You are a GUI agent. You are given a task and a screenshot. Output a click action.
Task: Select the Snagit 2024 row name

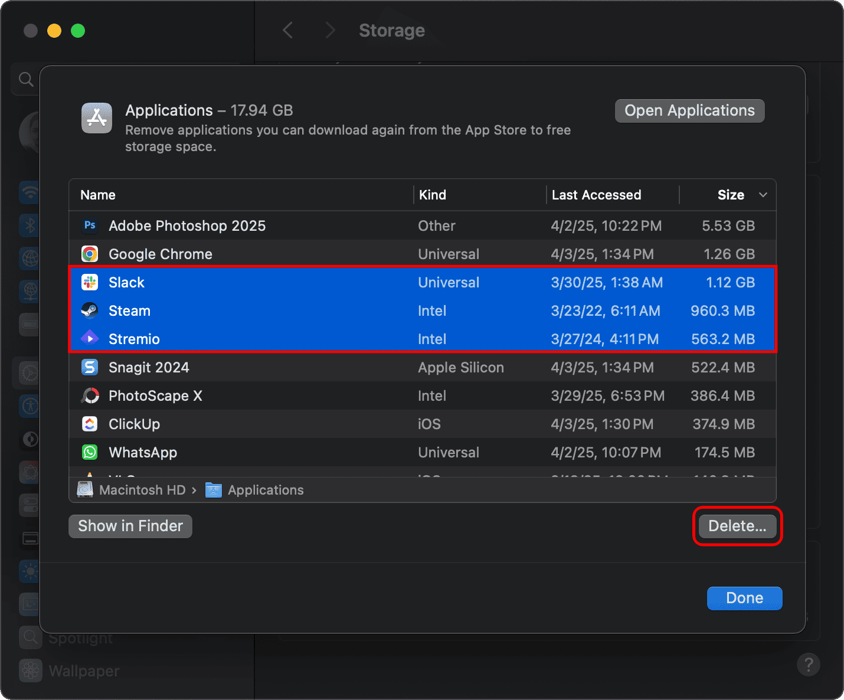click(x=149, y=367)
